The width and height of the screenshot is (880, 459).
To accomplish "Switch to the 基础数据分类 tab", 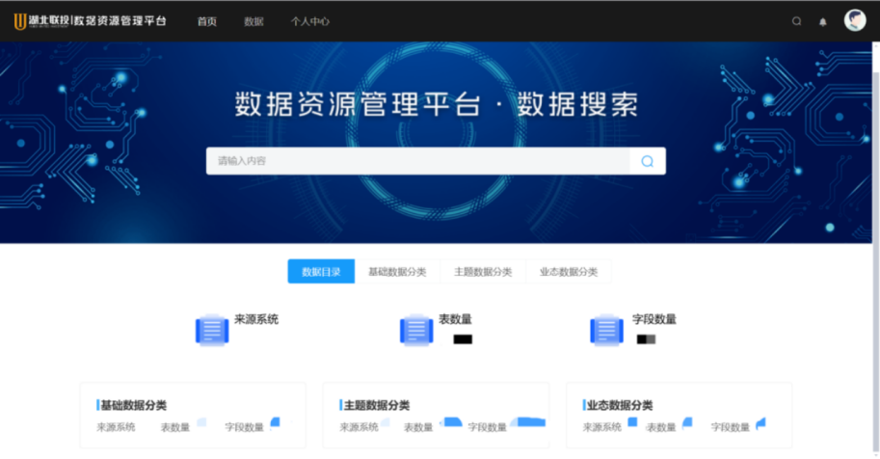I will click(397, 272).
